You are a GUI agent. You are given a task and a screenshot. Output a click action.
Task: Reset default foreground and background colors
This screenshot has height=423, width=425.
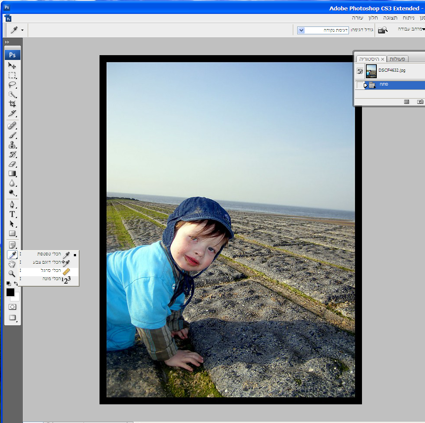(x=9, y=283)
